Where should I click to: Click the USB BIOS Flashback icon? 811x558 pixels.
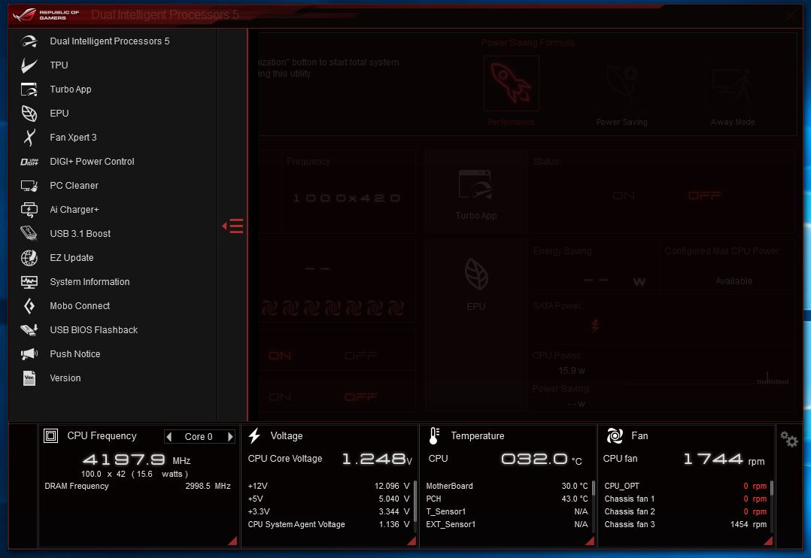29,330
